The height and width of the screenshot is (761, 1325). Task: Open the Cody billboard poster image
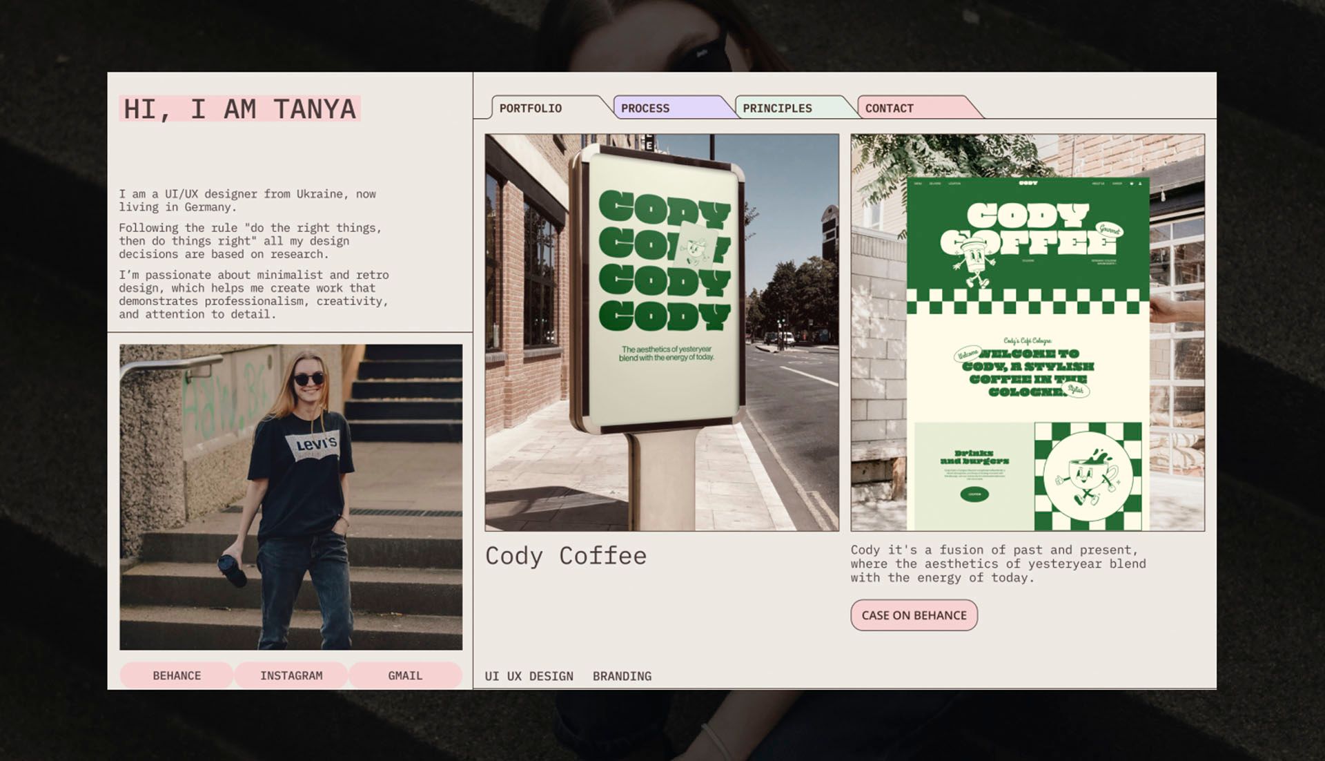coord(662,332)
